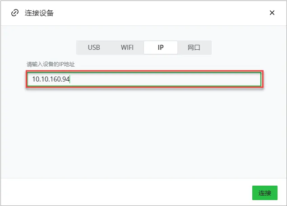Click the 连接设备 dialog title
Image resolution: width=287 pixels, height=206 pixels.
pyautogui.click(x=39, y=13)
